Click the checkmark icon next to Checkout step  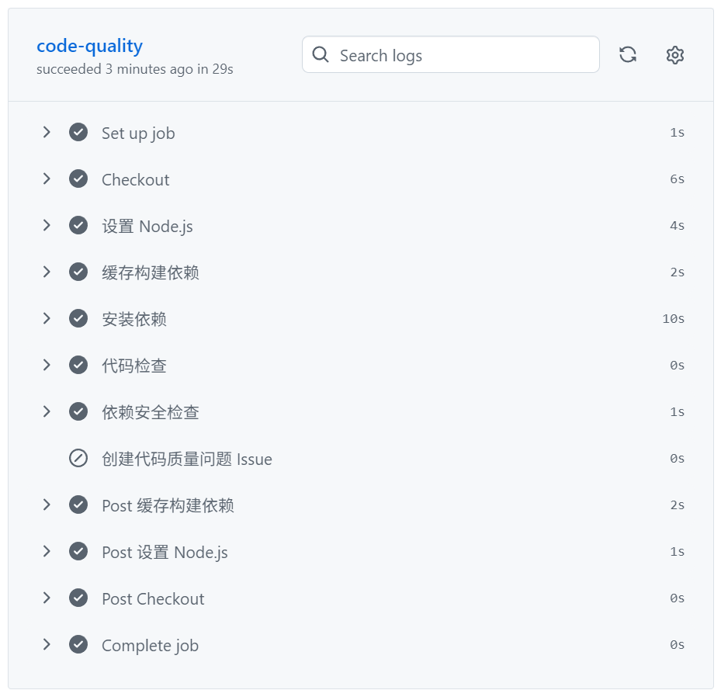pyautogui.click(x=78, y=179)
